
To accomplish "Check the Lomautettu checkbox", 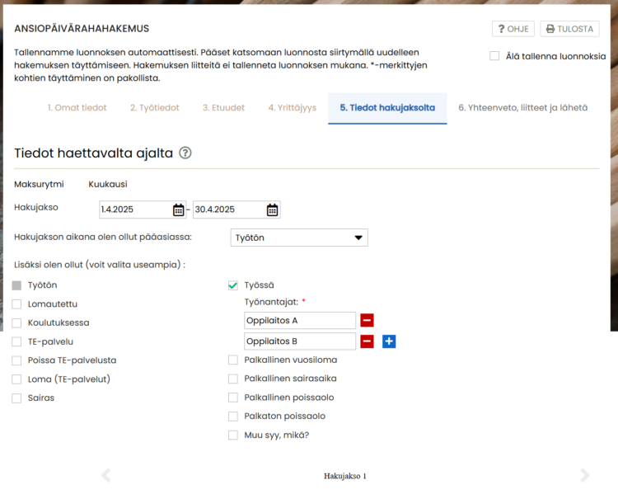I will pos(16,304).
